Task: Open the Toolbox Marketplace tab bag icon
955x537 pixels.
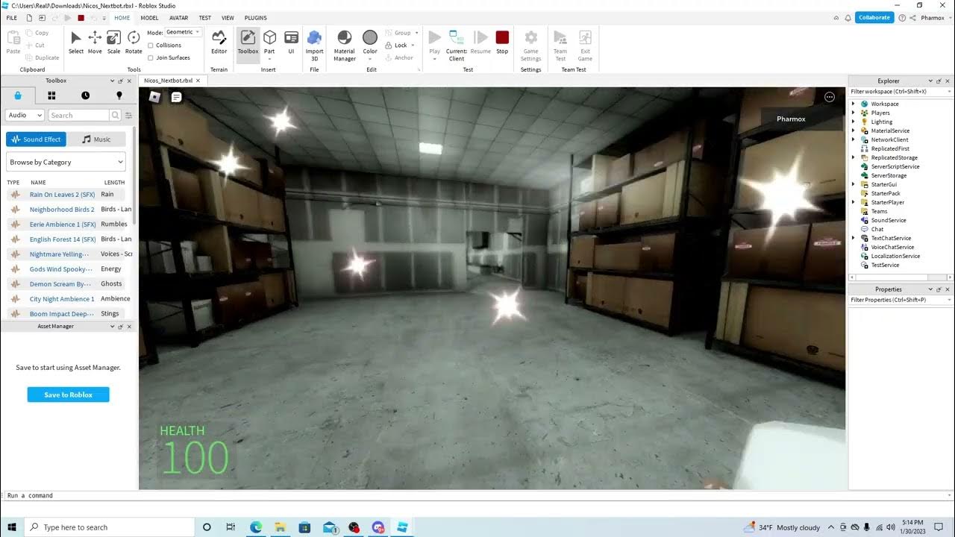Action: [x=18, y=95]
